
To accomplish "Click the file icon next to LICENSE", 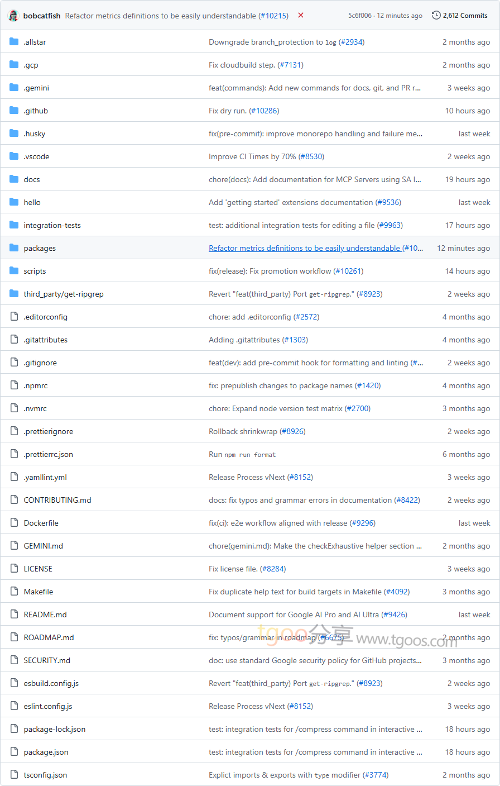I will [14, 569].
